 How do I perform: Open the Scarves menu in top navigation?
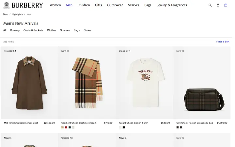[133, 5]
